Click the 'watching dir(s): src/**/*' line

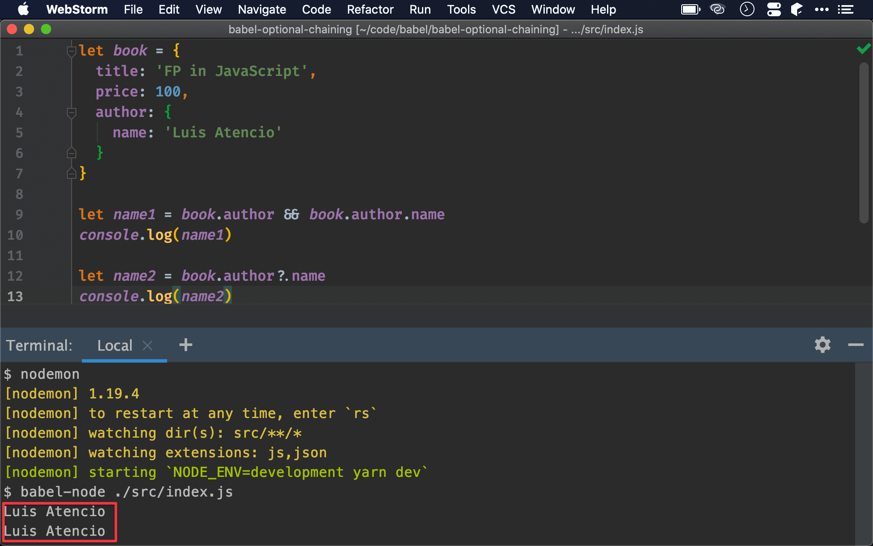[153, 433]
